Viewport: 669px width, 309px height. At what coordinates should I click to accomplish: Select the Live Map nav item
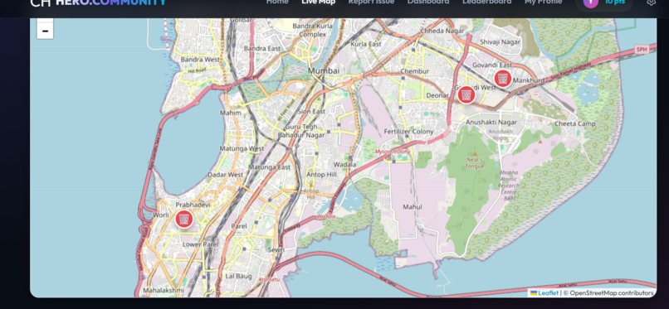click(318, 2)
